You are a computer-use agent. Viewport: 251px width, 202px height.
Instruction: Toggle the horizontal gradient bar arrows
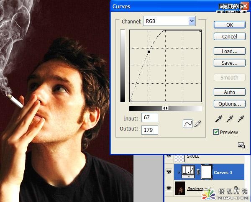[x=165, y=108]
